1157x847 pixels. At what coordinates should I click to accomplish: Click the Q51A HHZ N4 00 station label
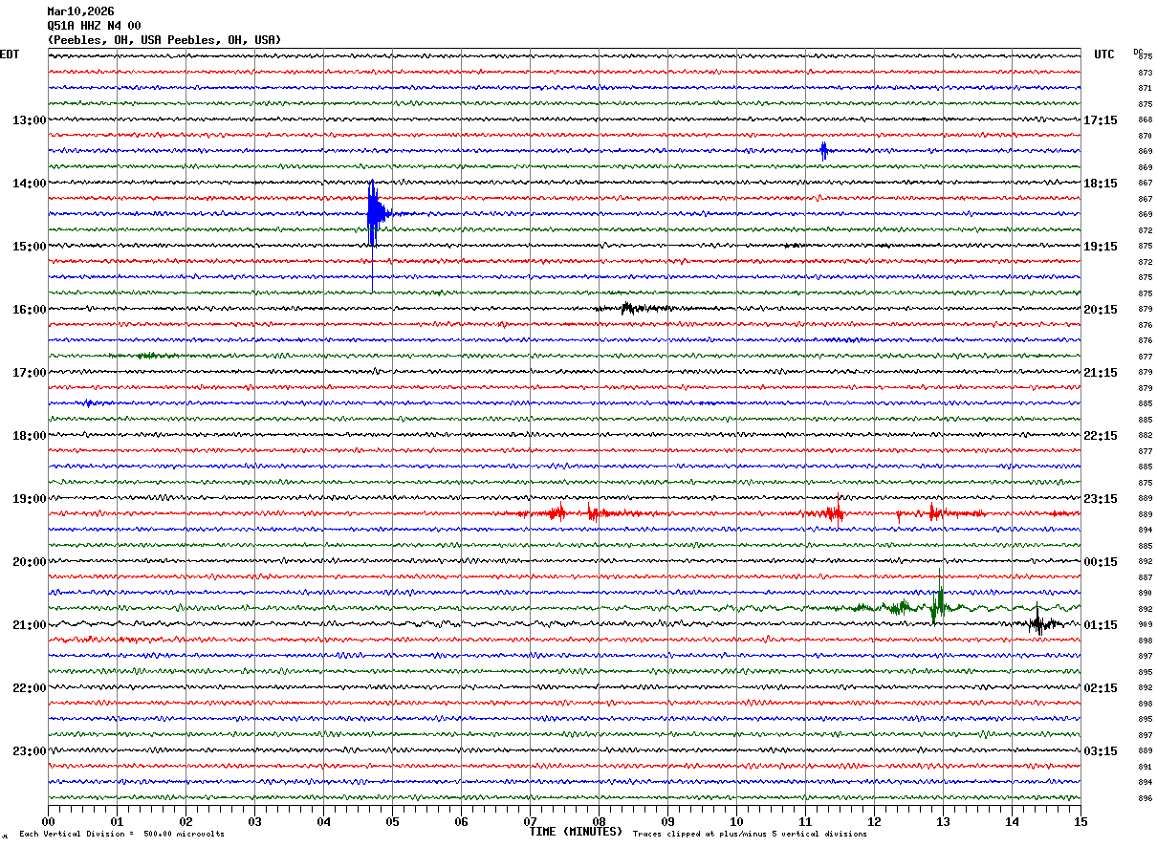(x=94, y=26)
